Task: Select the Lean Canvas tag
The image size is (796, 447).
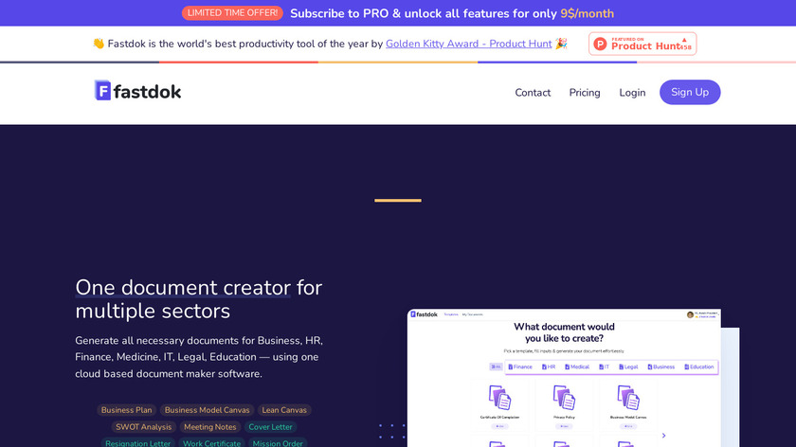Action: [x=284, y=410]
